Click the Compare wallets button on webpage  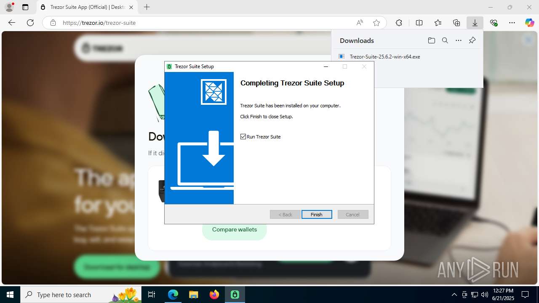[x=235, y=230]
